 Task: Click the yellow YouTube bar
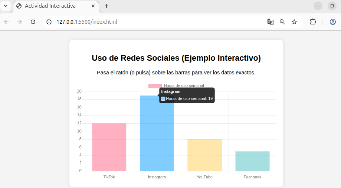pyautogui.click(x=204, y=155)
